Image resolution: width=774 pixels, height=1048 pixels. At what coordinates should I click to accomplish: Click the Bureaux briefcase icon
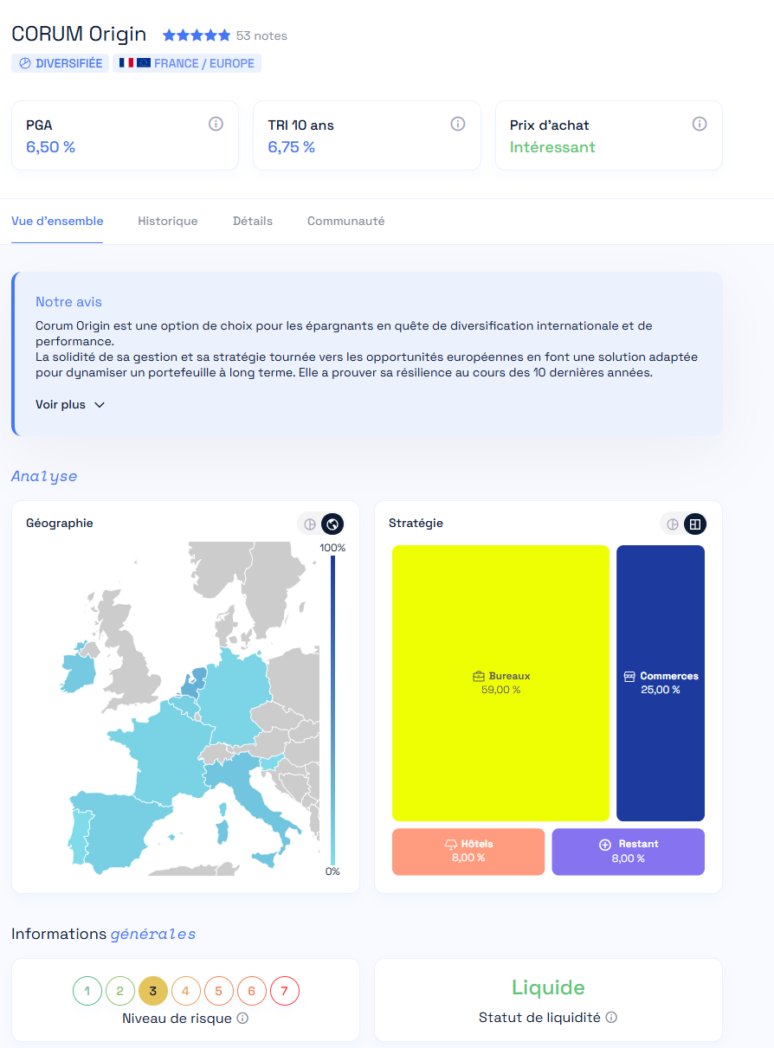pos(479,676)
